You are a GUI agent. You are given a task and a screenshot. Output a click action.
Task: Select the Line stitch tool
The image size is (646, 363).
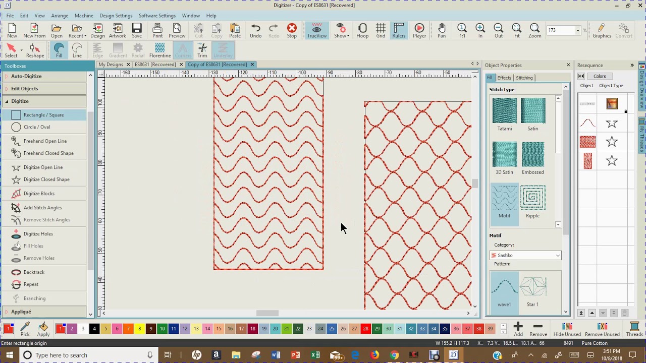coord(77,50)
